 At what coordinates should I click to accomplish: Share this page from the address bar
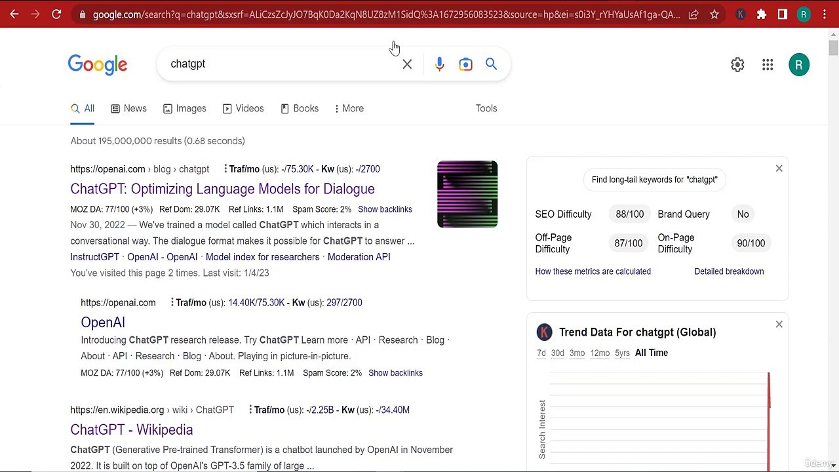tap(693, 14)
